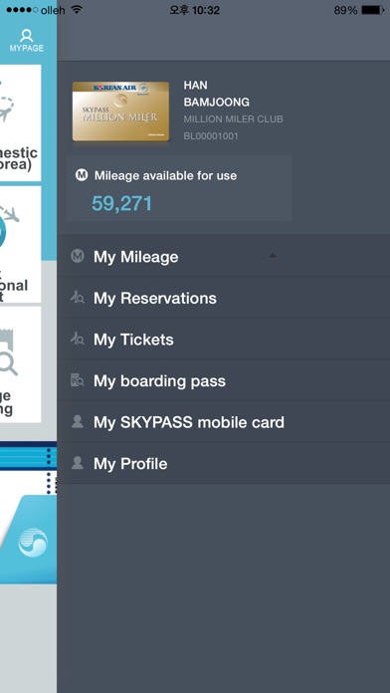Click the My Reservations plane icon
Image resolution: width=390 pixels, height=693 pixels.
click(77, 298)
